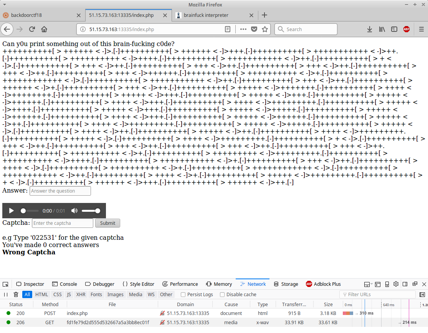Bookmark this page with the star icon
428x333 pixels.
[x=264, y=29]
